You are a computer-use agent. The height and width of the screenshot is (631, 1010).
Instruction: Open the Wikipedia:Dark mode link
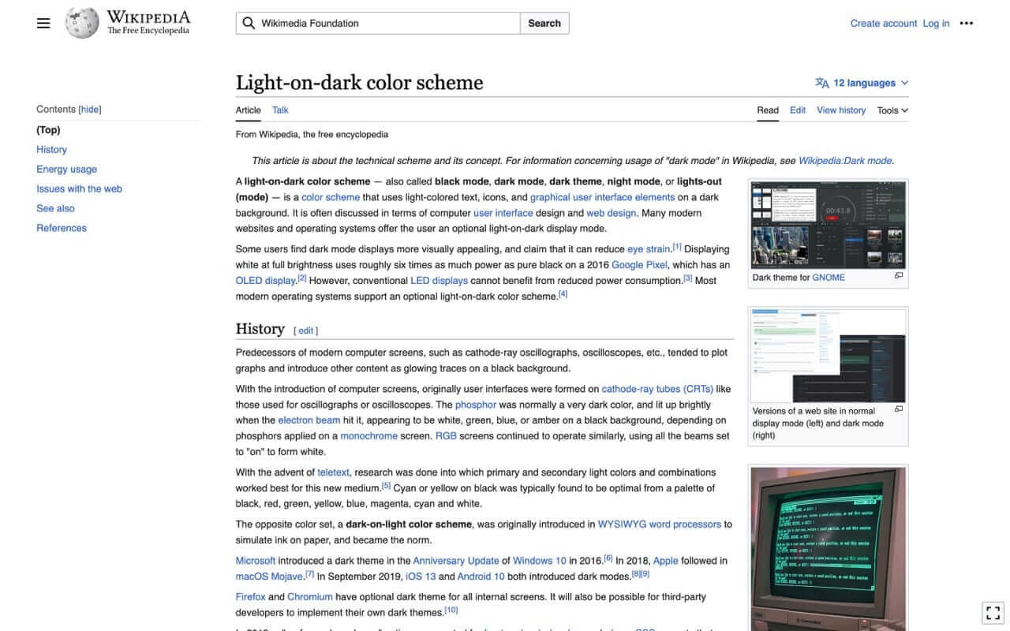[845, 161]
